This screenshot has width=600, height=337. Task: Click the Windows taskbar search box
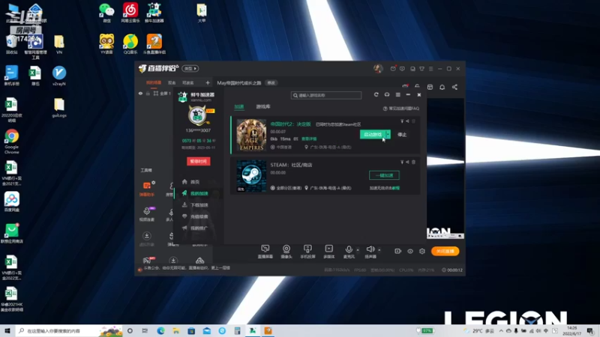69,330
